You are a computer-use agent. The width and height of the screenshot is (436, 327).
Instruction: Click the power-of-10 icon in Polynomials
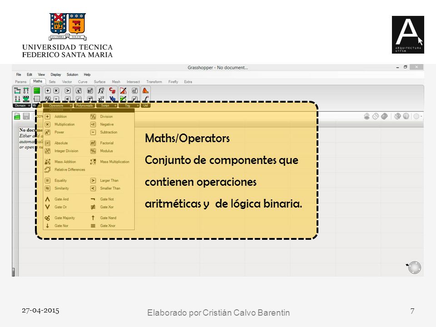pos(90,91)
